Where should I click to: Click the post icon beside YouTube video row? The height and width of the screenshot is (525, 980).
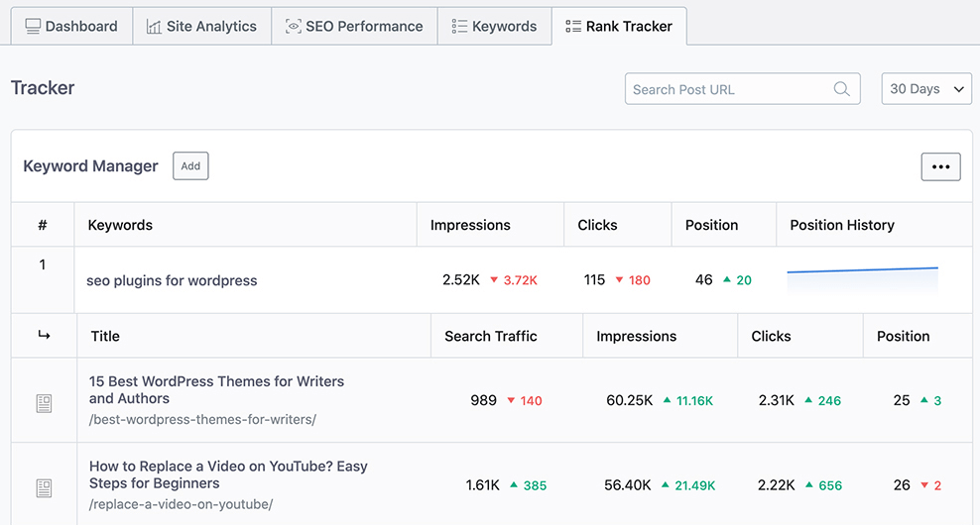click(44, 488)
